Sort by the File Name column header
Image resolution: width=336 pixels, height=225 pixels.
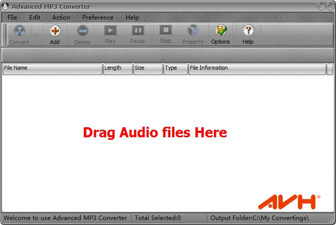tap(53, 69)
